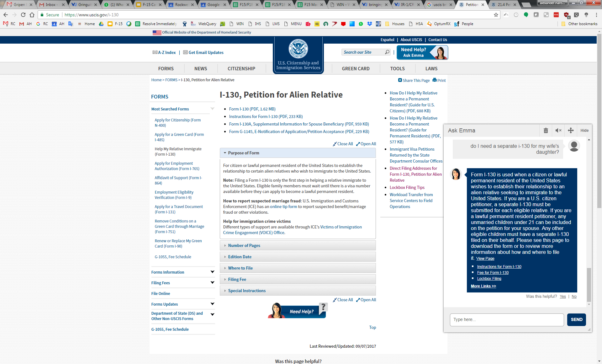Open the FORMS navigation menu

[x=166, y=68]
